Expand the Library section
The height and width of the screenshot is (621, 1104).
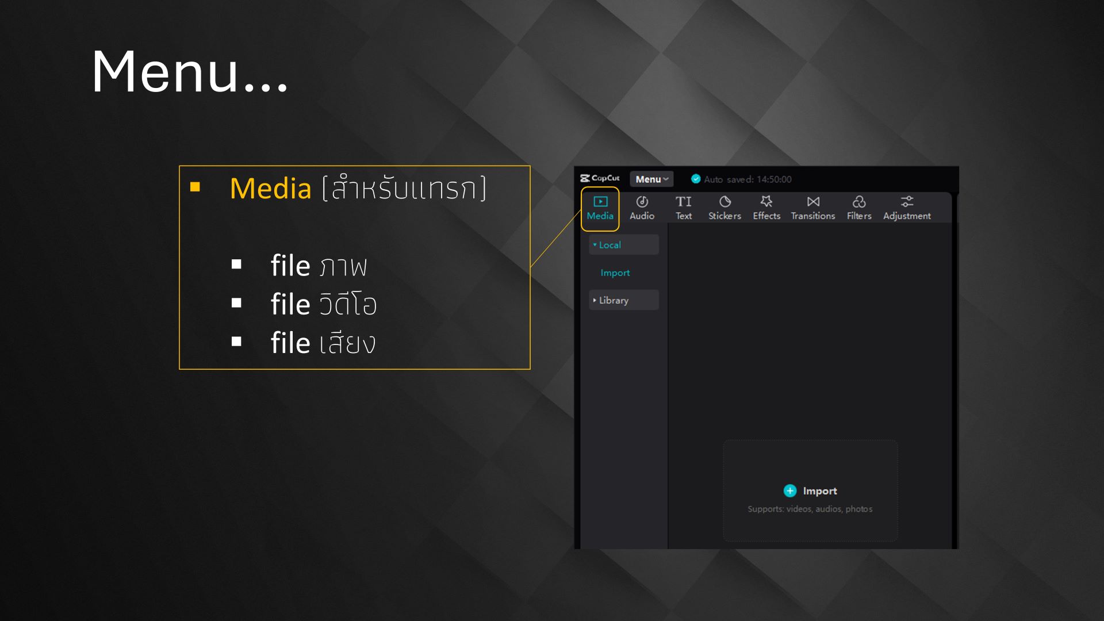[613, 300]
